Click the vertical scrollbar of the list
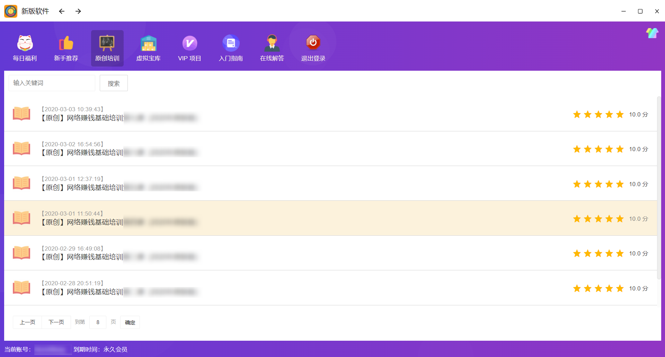Image resolution: width=665 pixels, height=357 pixels. (659, 187)
